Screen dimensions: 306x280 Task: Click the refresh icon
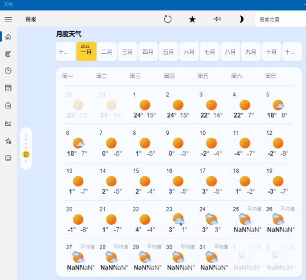tap(168, 20)
